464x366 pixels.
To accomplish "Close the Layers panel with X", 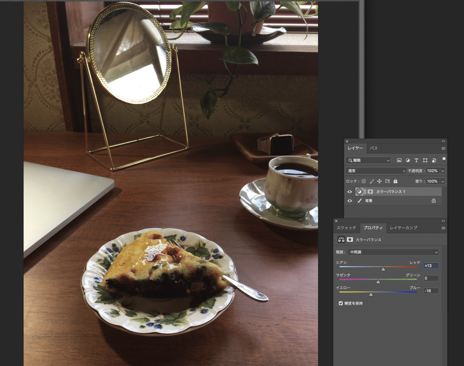I will [x=347, y=141].
